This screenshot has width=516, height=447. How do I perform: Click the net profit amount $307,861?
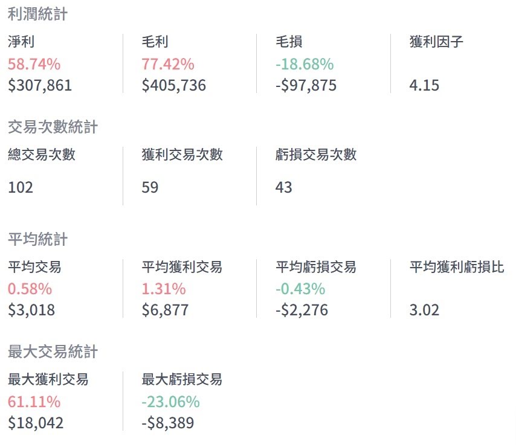pos(40,85)
